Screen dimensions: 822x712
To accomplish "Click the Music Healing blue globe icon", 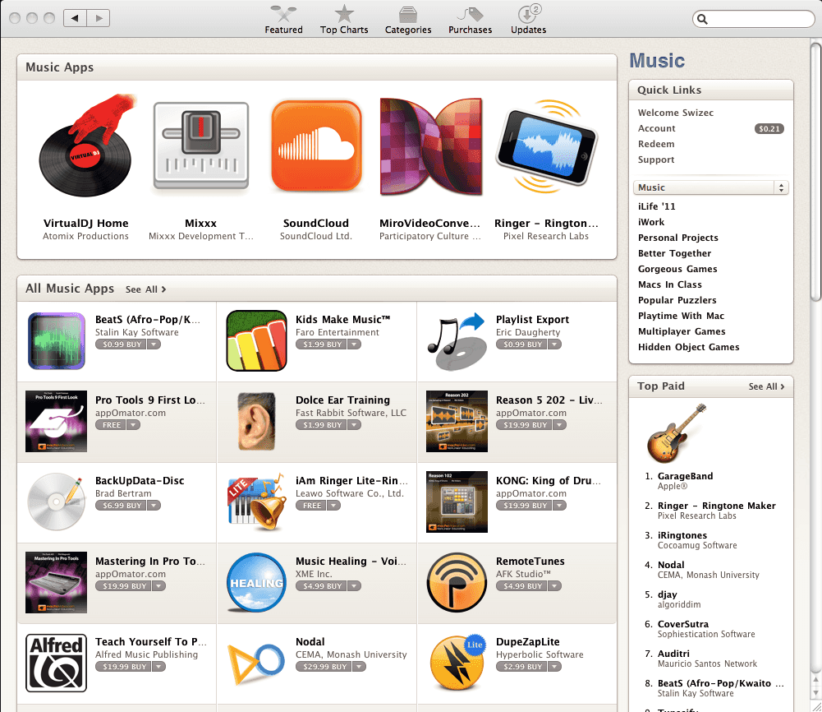I will pos(256,582).
